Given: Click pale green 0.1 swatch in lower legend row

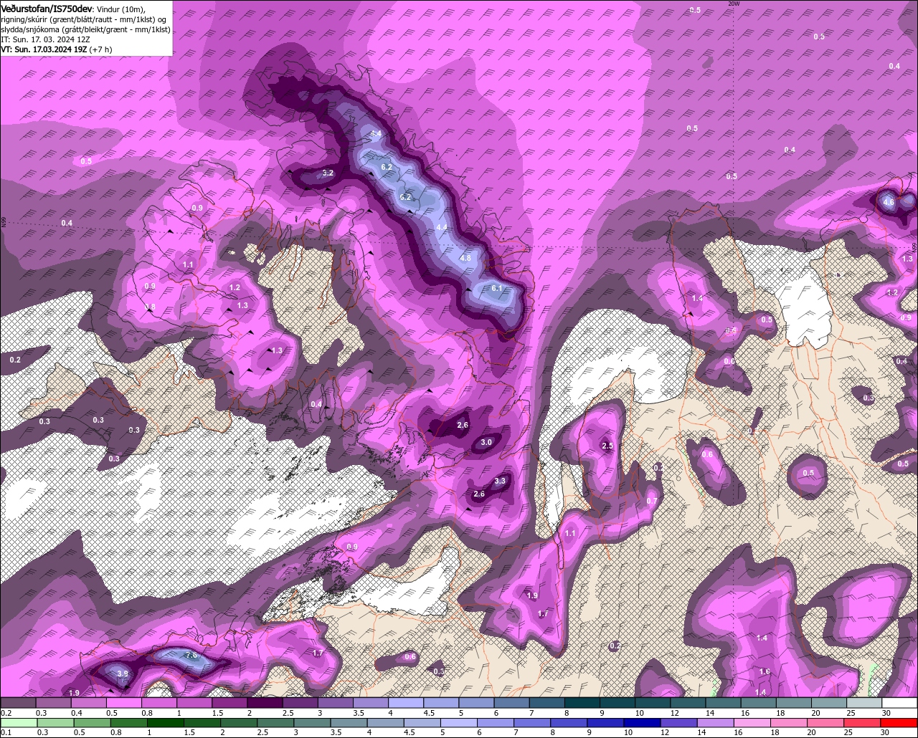Looking at the screenshot, I should [x=18, y=722].
